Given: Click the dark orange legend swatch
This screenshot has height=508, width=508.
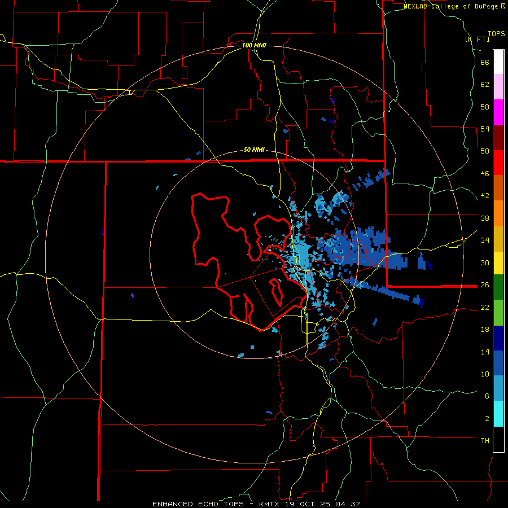Looking at the screenshot, I should [498, 187].
